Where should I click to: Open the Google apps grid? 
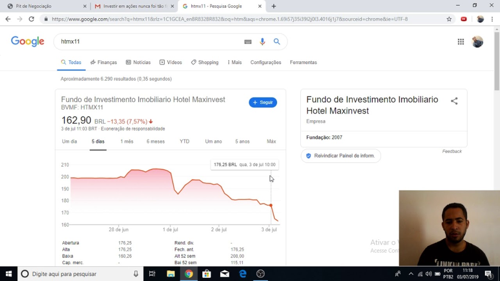[461, 42]
